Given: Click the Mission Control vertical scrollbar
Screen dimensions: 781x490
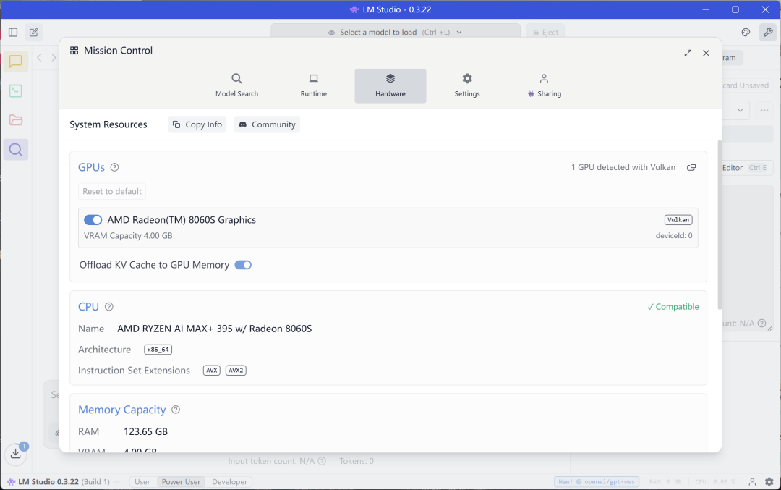Looking at the screenshot, I should pos(720,224).
